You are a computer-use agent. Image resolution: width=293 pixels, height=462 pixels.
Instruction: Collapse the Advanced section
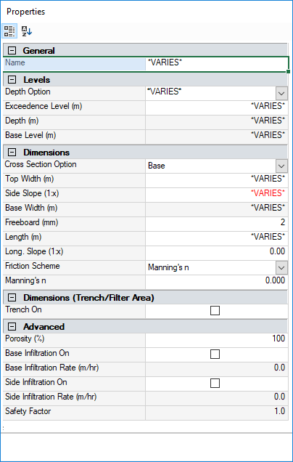[x=12, y=327]
